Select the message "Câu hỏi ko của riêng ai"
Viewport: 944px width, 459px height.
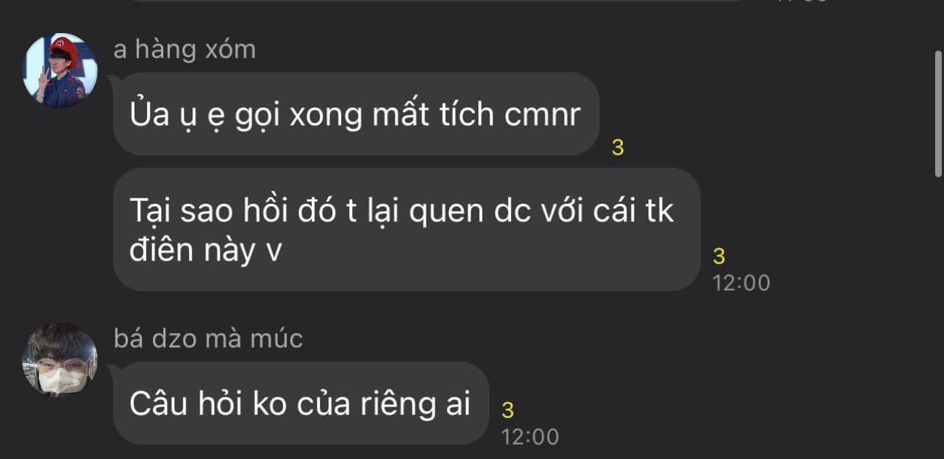click(x=301, y=403)
